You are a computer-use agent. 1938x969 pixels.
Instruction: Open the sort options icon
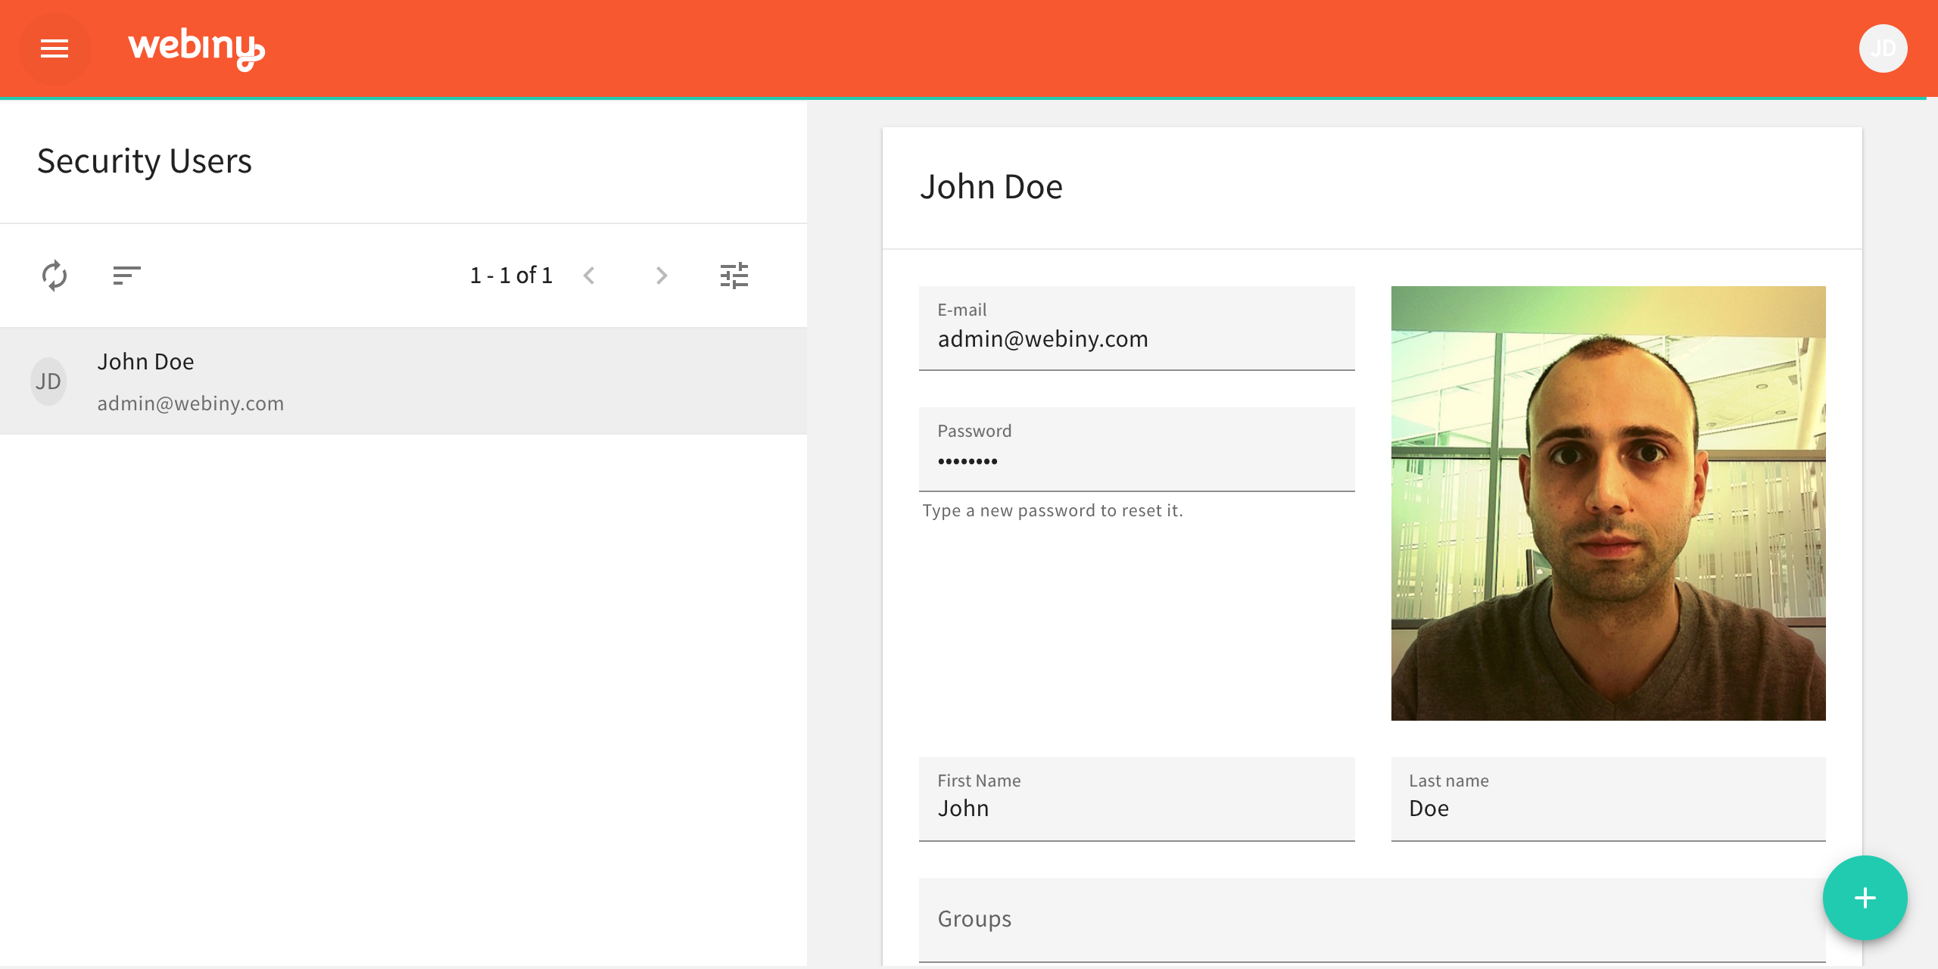tap(126, 276)
